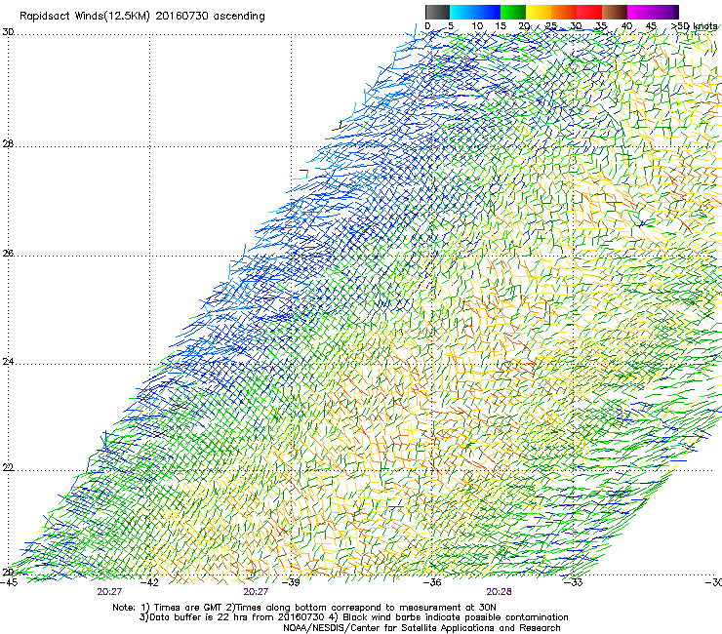This screenshot has height=634, width=722.
Task: Click the longitude label '-39'
Action: [x=291, y=582]
